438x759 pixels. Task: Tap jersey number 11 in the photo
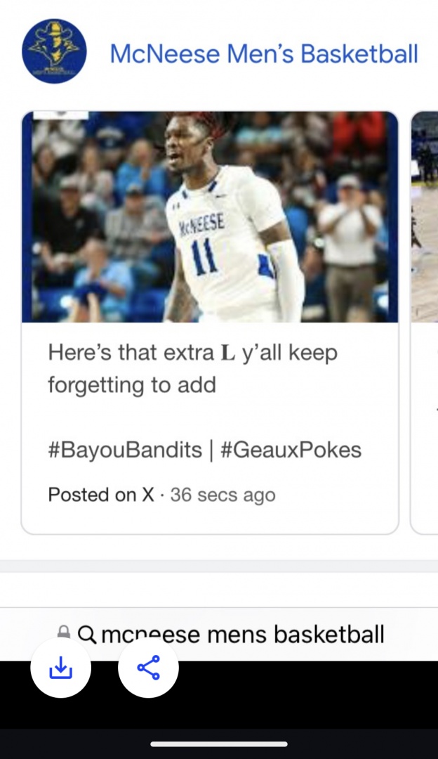tap(204, 257)
